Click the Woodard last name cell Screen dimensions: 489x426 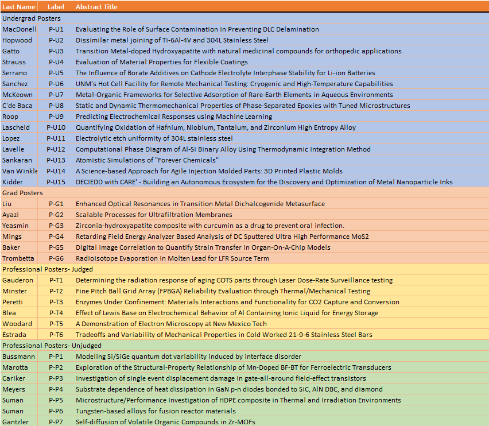(x=19, y=324)
